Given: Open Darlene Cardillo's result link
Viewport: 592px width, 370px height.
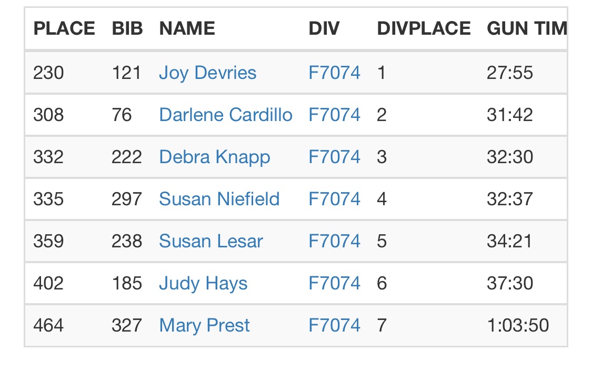Looking at the screenshot, I should point(225,115).
